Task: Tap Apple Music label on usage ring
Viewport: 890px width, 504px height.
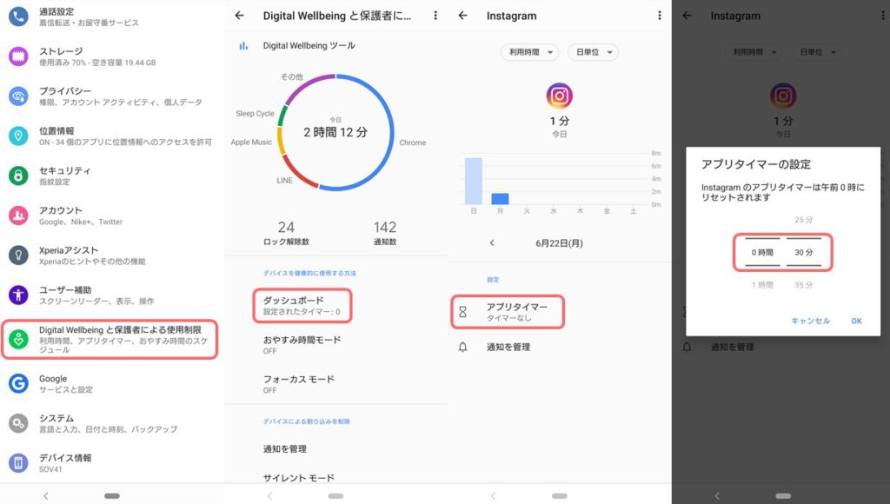Action: (x=251, y=142)
